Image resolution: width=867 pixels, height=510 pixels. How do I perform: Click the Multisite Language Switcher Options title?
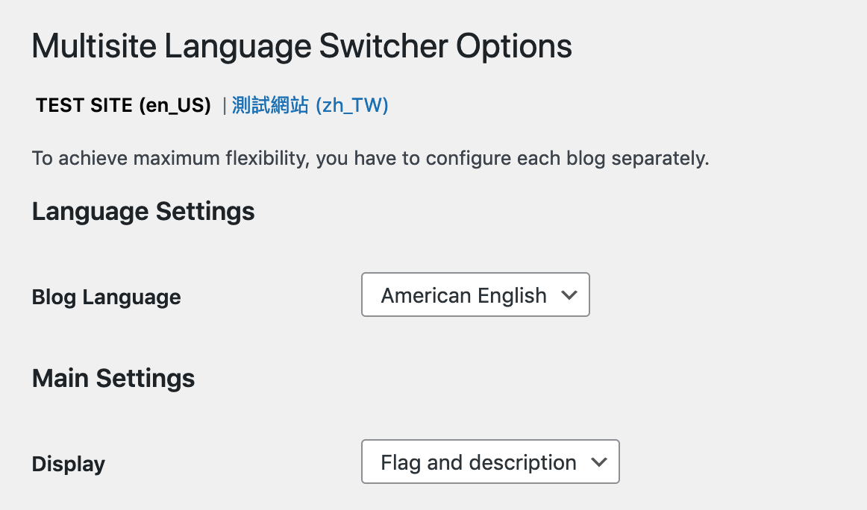tap(301, 46)
